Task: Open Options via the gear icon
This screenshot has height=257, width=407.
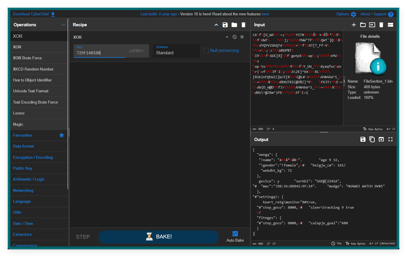Action: (354, 14)
